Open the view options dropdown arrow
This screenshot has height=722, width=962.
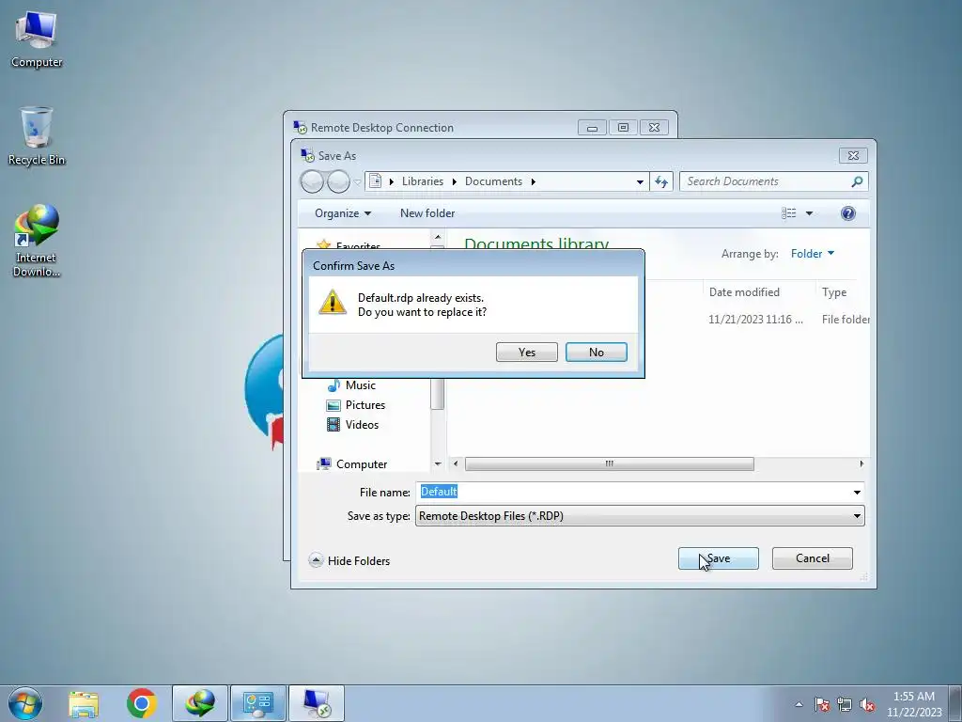(x=809, y=213)
